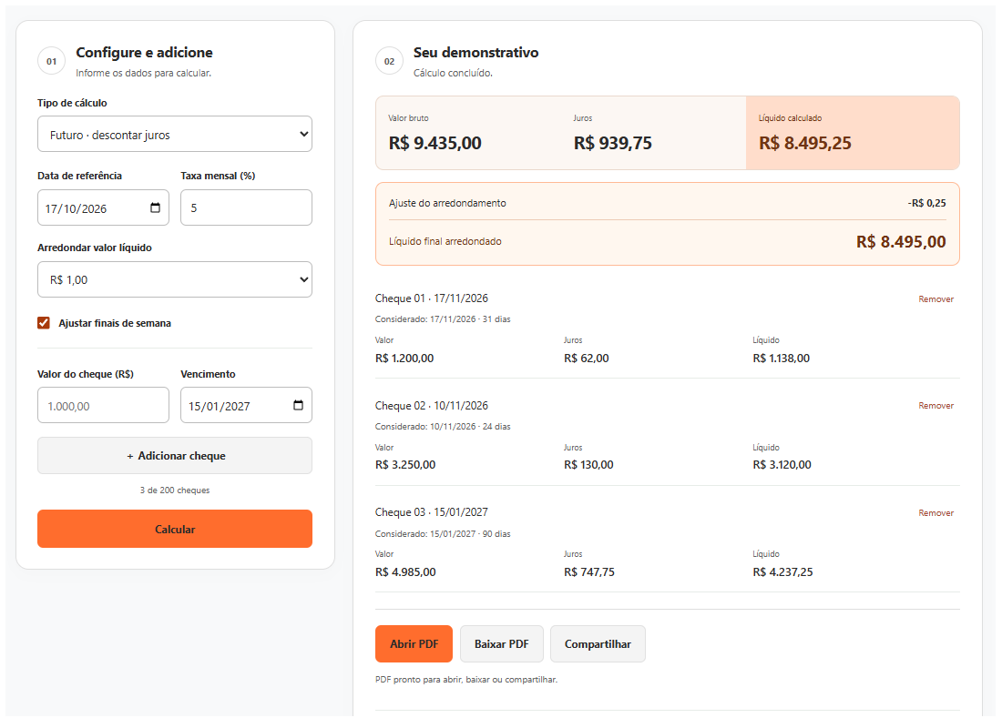Click the Data de referência date text
This screenshot has width=1002, height=728.
click(76, 208)
